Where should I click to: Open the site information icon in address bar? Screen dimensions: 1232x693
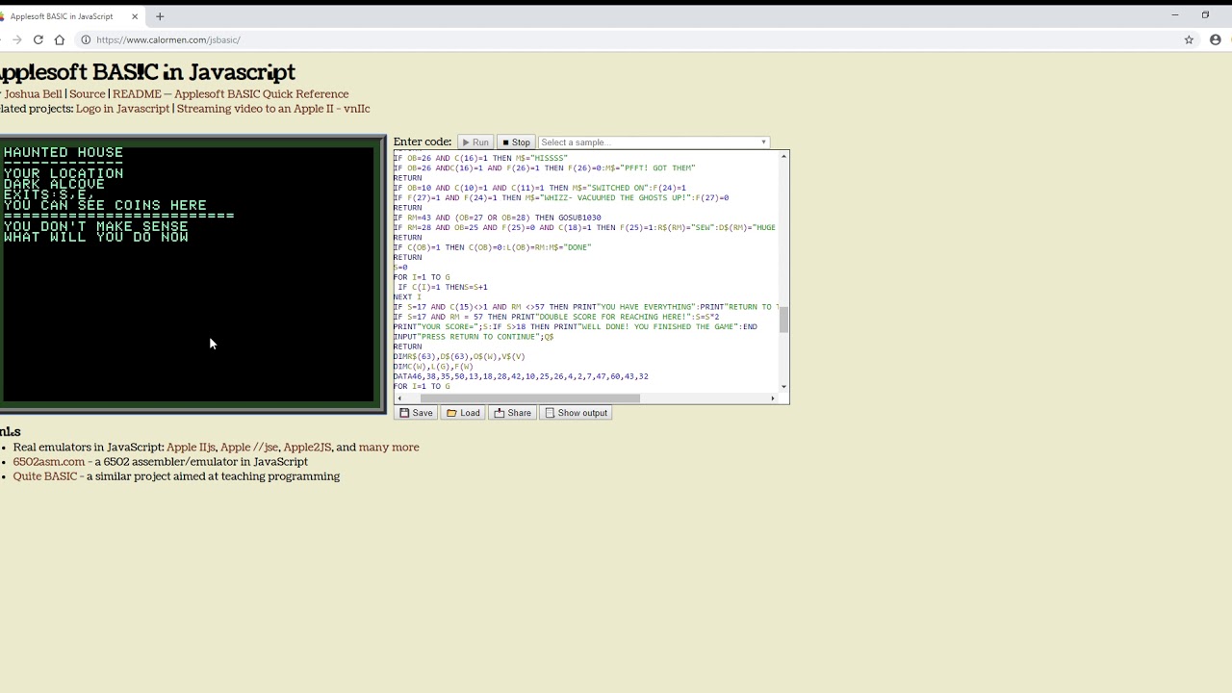[86, 39]
